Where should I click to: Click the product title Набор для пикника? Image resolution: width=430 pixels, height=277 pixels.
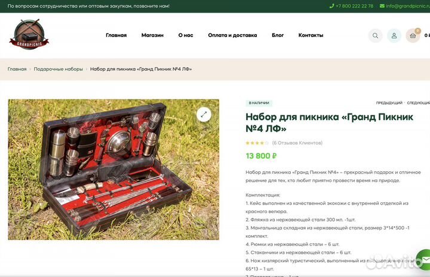[x=329, y=122]
